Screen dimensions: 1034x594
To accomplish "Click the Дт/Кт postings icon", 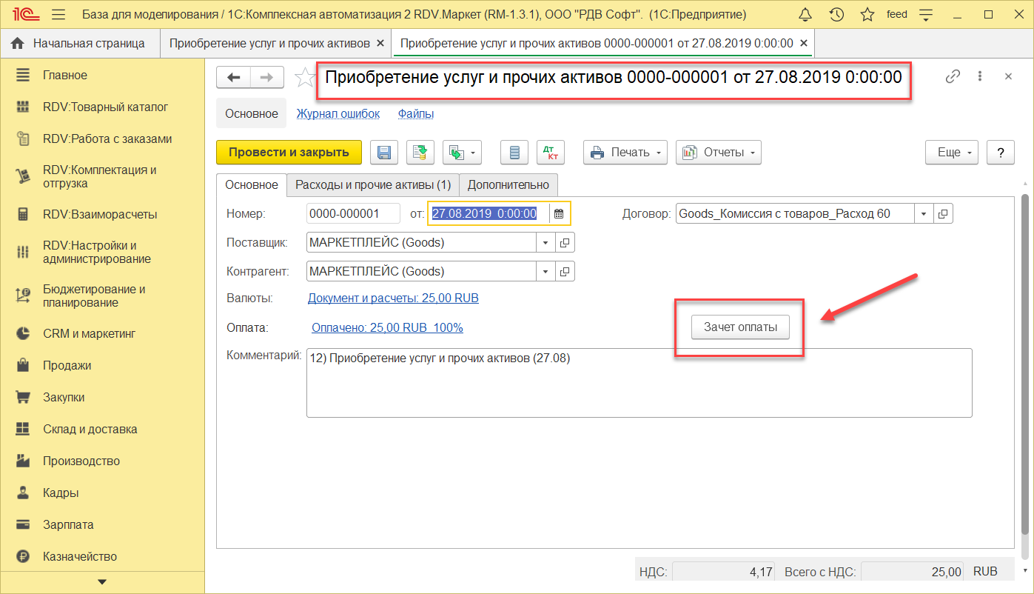I will point(550,153).
